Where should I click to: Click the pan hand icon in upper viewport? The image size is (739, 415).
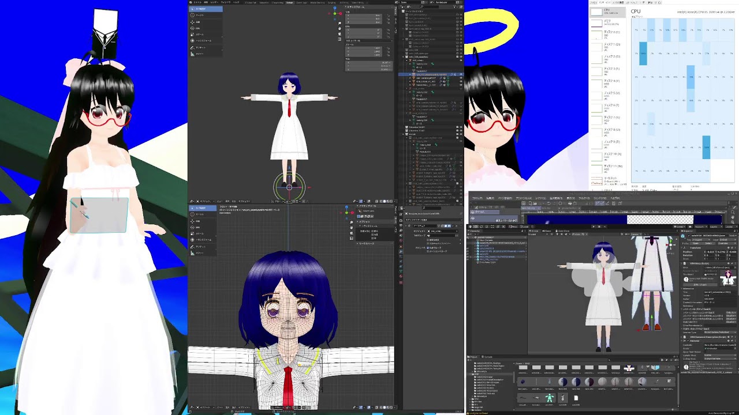[339, 29]
